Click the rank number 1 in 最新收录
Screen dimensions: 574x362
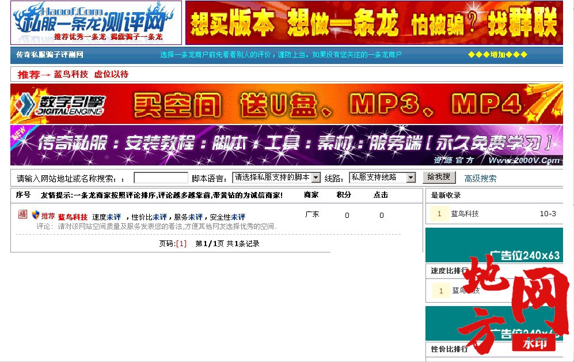439,214
